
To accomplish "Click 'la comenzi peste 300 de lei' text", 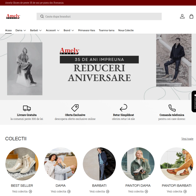I will (x=27, y=119).
